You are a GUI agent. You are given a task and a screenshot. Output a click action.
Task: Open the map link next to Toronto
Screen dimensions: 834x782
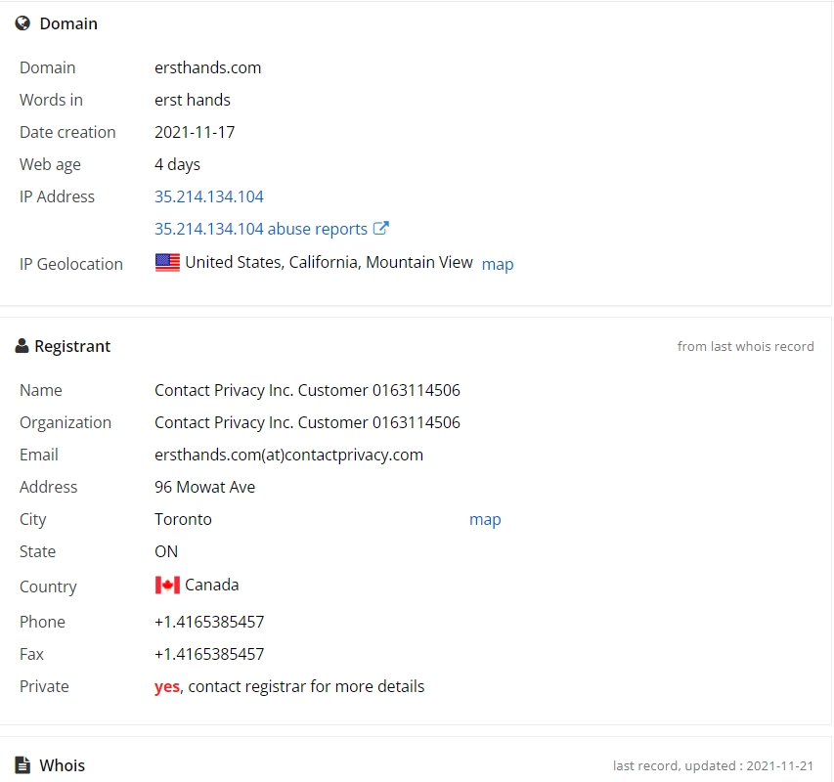[x=485, y=519]
